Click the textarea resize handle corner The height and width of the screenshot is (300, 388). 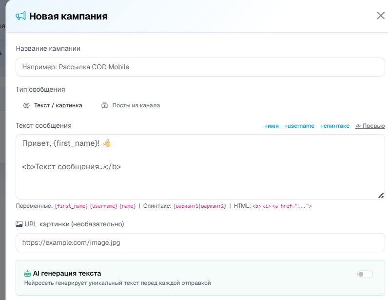381,196
